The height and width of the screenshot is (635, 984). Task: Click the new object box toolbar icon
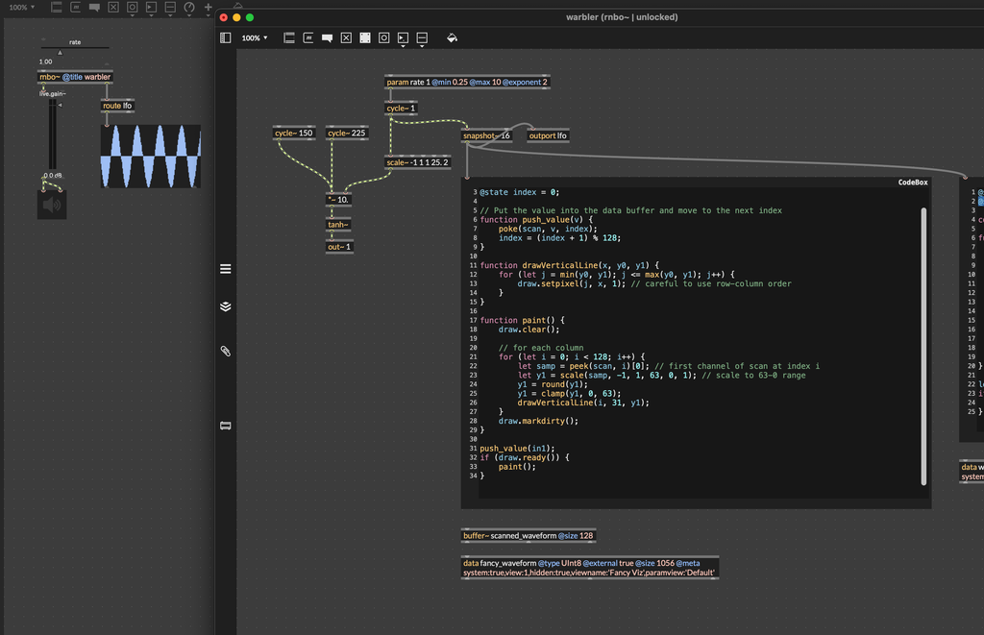[x=289, y=38]
